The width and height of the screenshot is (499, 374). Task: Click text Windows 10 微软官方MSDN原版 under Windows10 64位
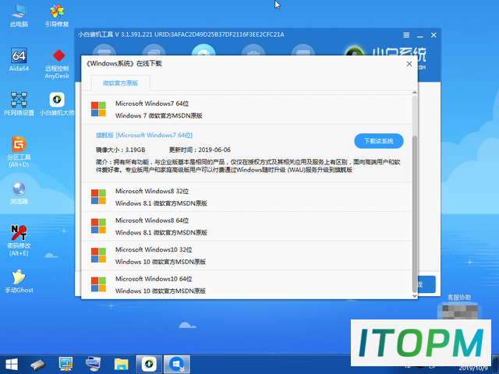point(161,291)
